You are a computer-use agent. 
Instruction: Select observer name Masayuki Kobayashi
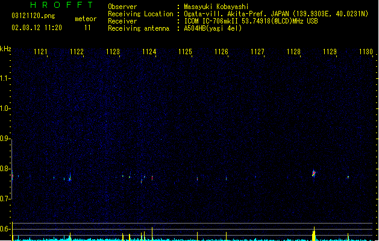click(216, 7)
